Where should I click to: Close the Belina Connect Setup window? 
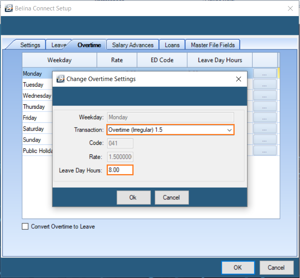coord(290,8)
